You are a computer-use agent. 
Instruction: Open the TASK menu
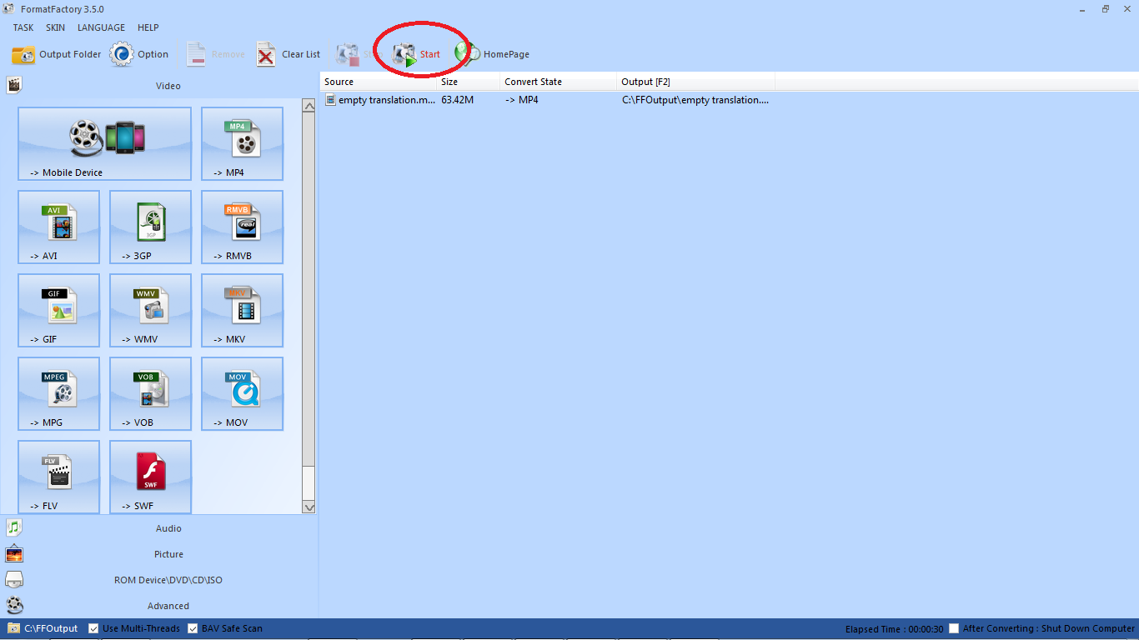pos(23,27)
